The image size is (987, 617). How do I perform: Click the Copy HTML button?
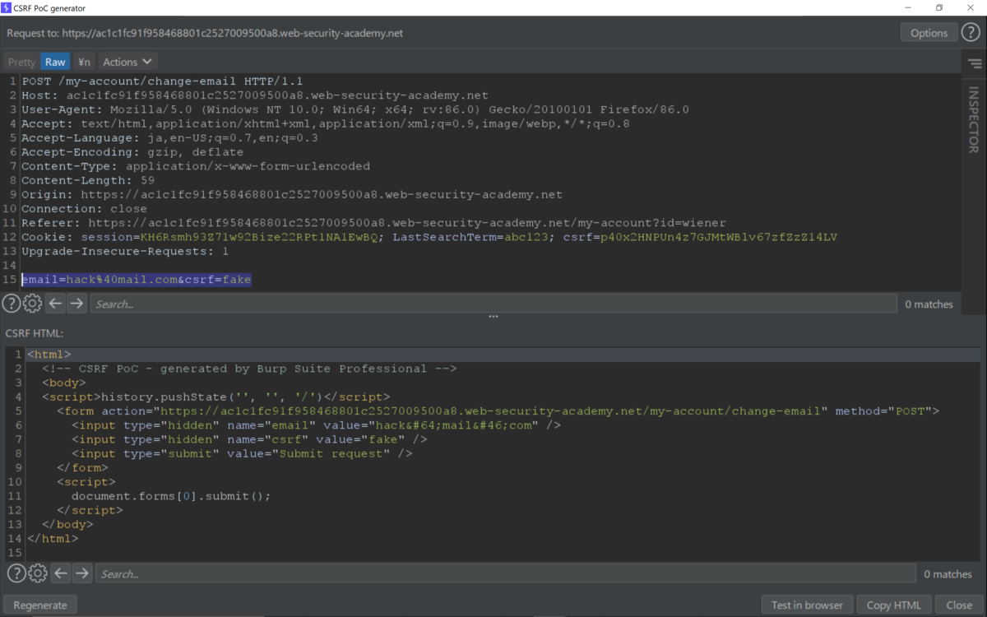coord(894,605)
